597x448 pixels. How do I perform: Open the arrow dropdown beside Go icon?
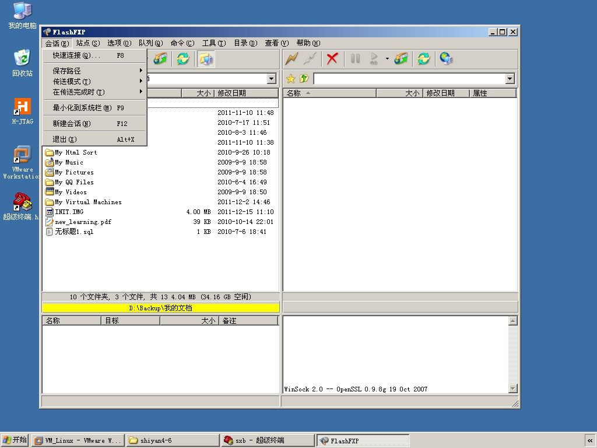[387, 59]
